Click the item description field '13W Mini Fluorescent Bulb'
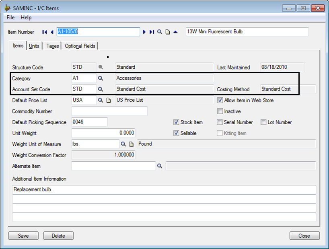This screenshot has width=329, height=249. coord(247,32)
